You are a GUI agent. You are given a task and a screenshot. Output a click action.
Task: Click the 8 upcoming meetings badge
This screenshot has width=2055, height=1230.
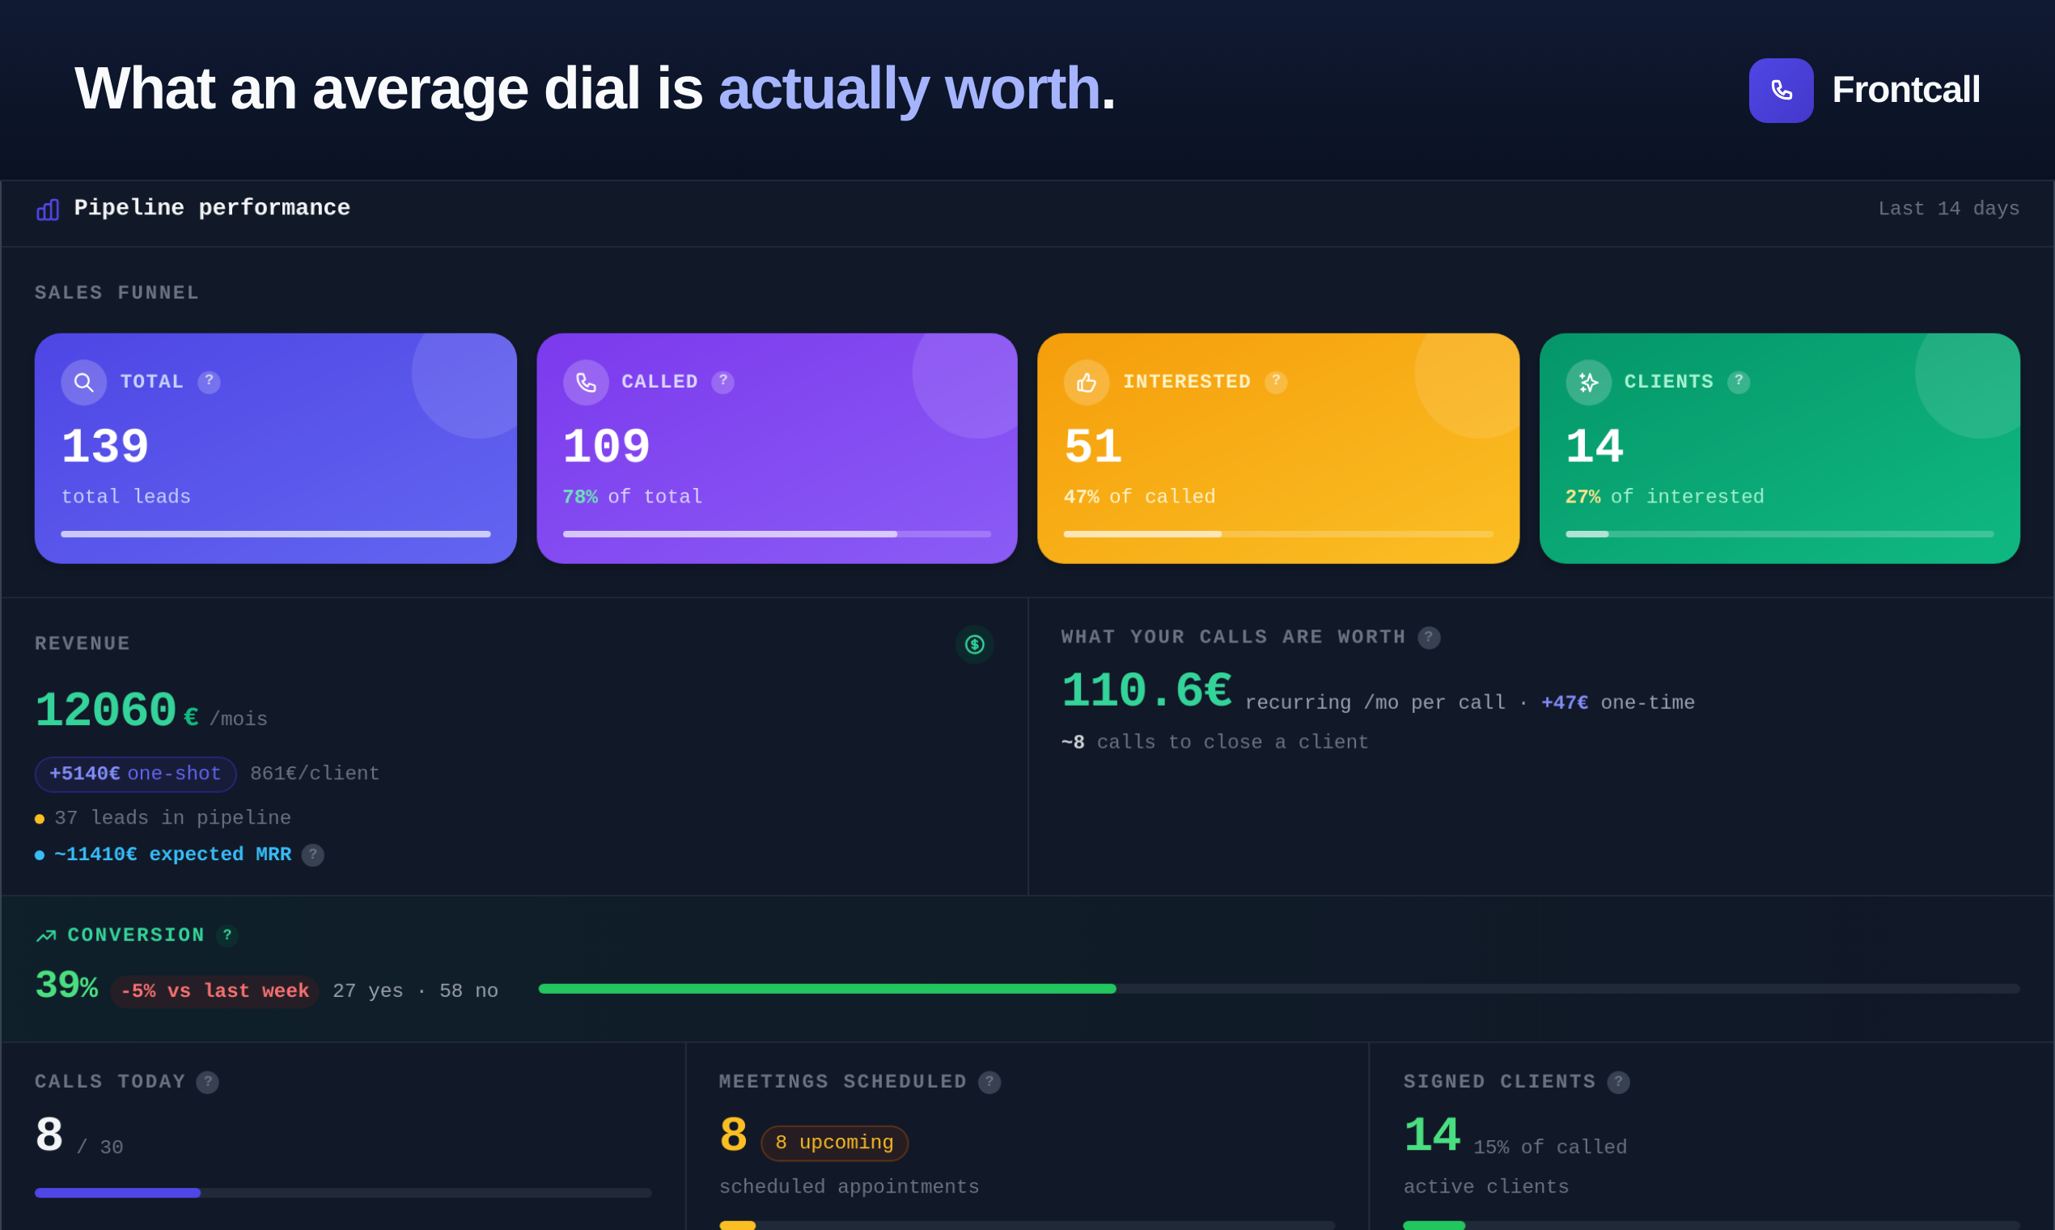pyautogui.click(x=834, y=1143)
